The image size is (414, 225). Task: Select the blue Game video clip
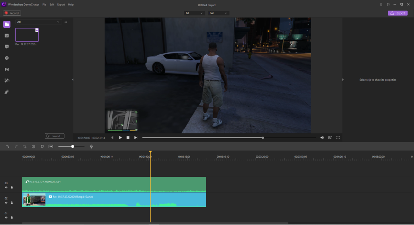click(114, 200)
